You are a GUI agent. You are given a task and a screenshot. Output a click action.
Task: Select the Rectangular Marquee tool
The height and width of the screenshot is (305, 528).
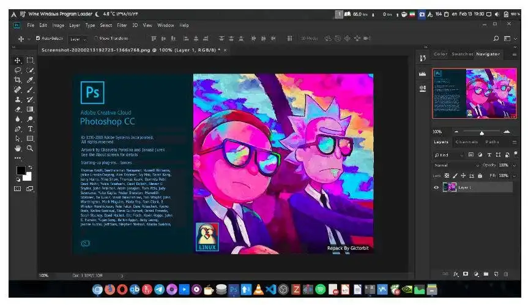[30, 60]
